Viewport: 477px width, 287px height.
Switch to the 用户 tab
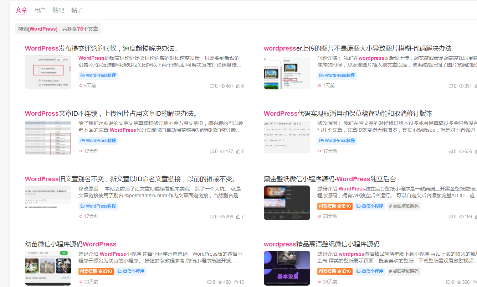coord(40,10)
